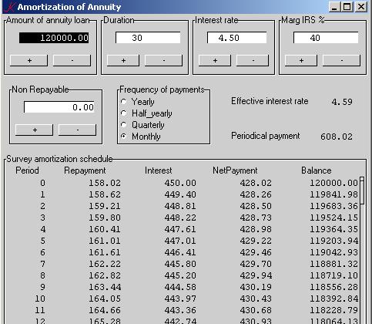
Task: Click net payment value 429.94
Action: [256, 275]
